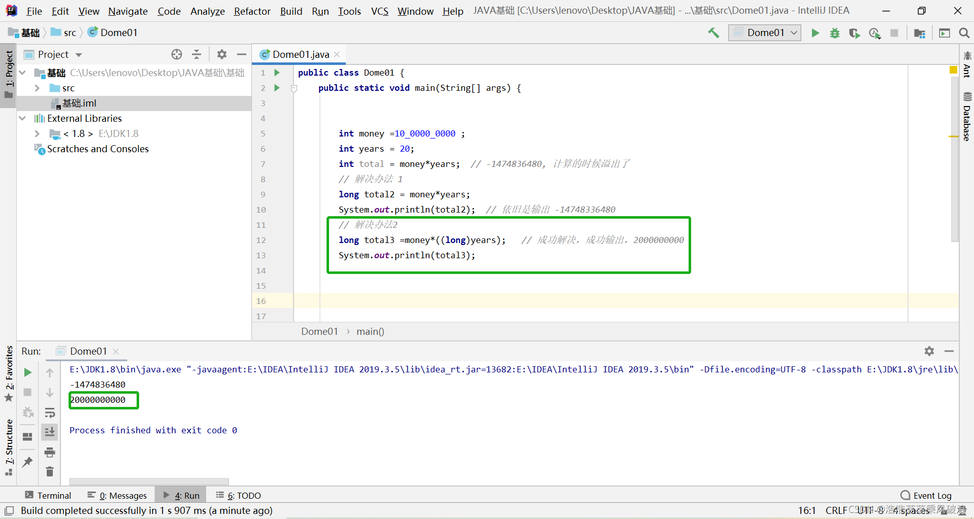Toggle scroll to end in Run console
Image resolution: width=974 pixels, height=519 pixels.
click(x=50, y=432)
